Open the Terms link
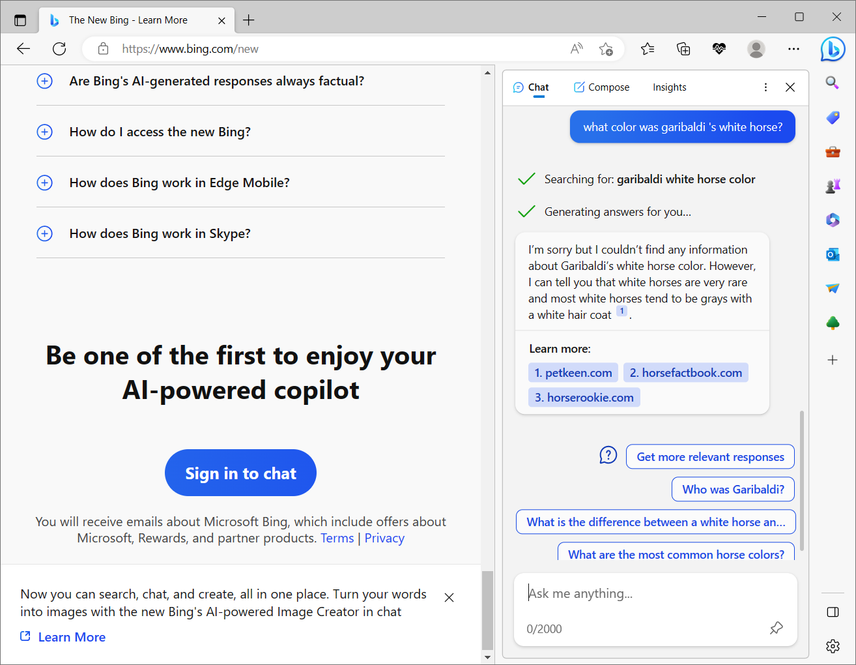This screenshot has width=856, height=665. [x=337, y=538]
